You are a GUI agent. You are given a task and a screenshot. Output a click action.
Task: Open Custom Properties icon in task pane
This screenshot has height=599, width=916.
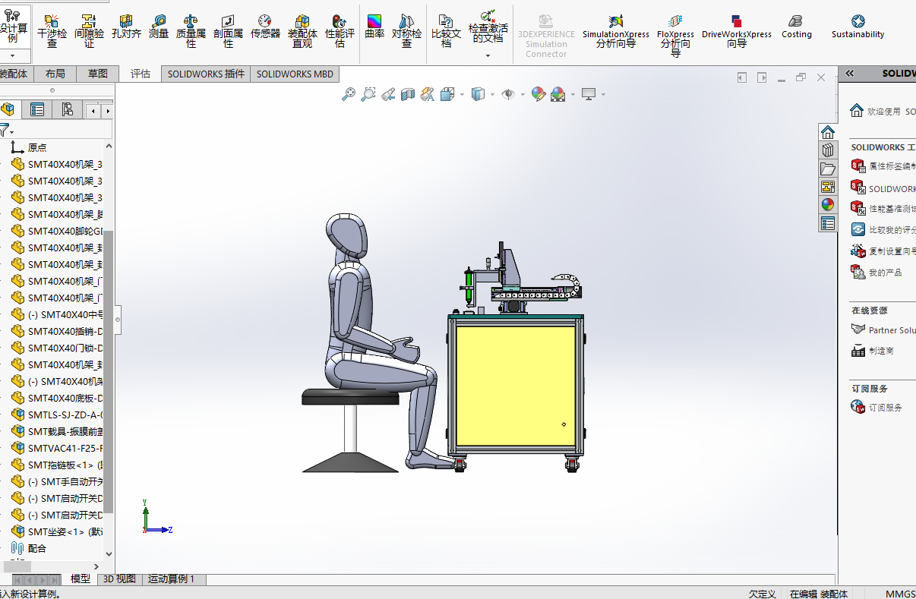828,224
